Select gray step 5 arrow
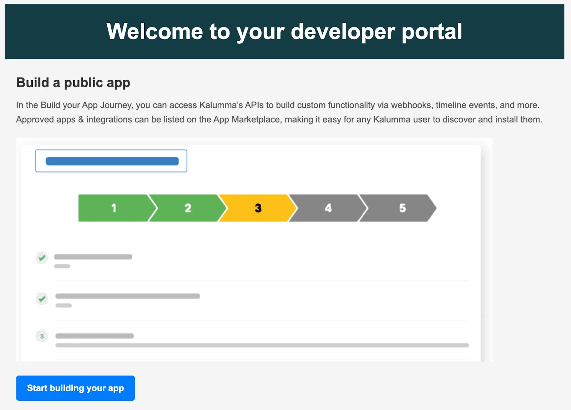 (x=398, y=208)
